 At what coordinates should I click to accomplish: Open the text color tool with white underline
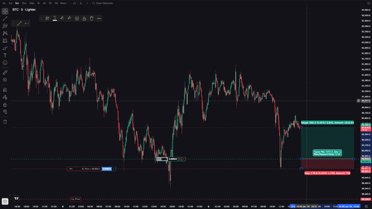[55, 19]
